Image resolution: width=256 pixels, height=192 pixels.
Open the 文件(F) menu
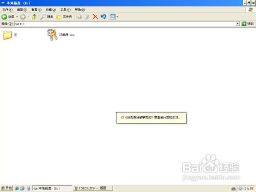[x=7, y=10]
